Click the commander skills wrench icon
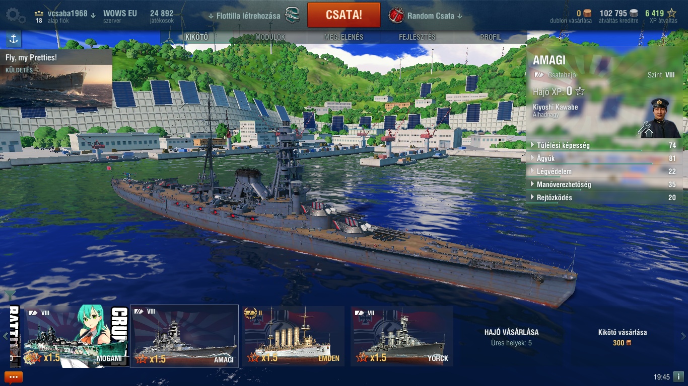This screenshot has width=688, height=386. (x=645, y=129)
